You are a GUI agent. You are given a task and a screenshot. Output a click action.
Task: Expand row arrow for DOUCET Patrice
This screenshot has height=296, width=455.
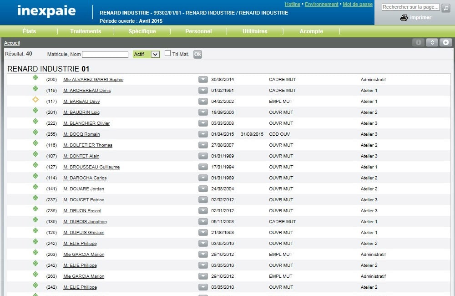pos(203,200)
